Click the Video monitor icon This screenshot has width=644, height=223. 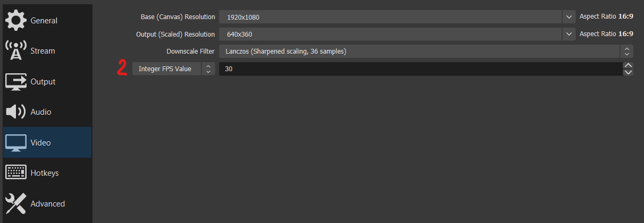tap(15, 143)
